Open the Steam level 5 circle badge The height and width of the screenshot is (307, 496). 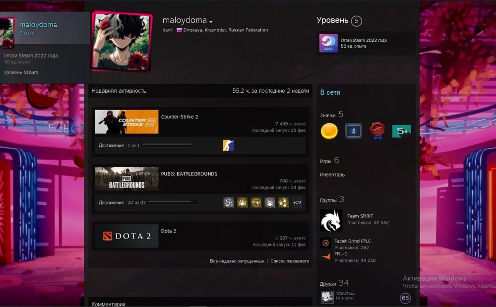coord(357,21)
